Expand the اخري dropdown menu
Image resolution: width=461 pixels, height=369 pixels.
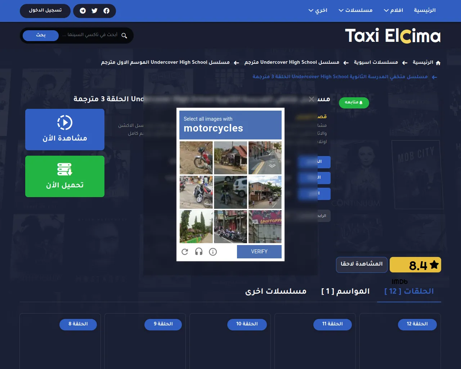coord(318,10)
